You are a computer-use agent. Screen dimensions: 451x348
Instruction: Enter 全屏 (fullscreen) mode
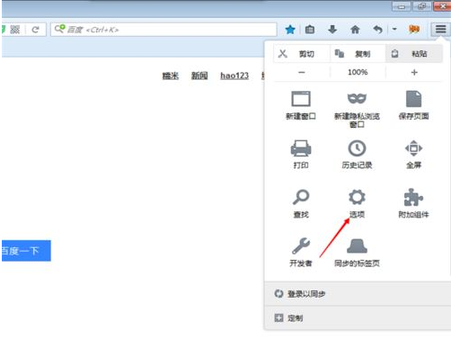click(x=413, y=155)
